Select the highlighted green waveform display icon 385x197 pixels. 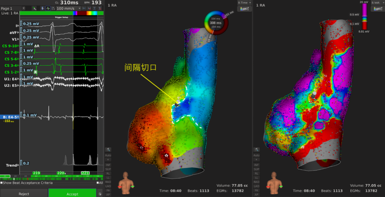pyautogui.click(x=48, y=8)
